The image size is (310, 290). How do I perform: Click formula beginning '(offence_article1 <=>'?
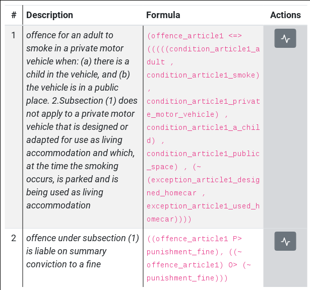203,127
